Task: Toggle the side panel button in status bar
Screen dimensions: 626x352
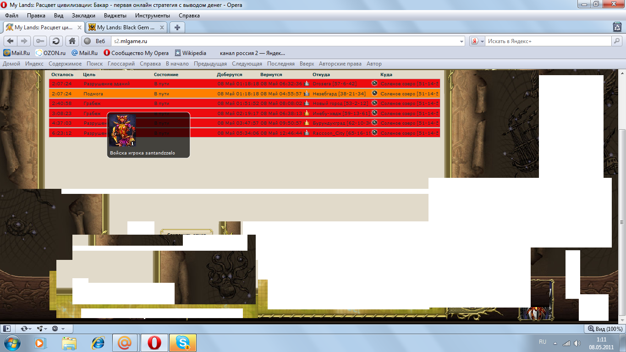Action: (6, 329)
